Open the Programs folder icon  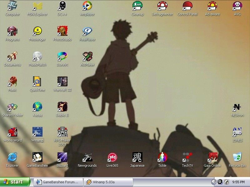pyautogui.click(x=12, y=31)
